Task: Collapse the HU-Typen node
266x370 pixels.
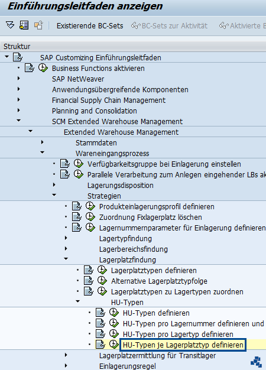Action: [x=77, y=301]
